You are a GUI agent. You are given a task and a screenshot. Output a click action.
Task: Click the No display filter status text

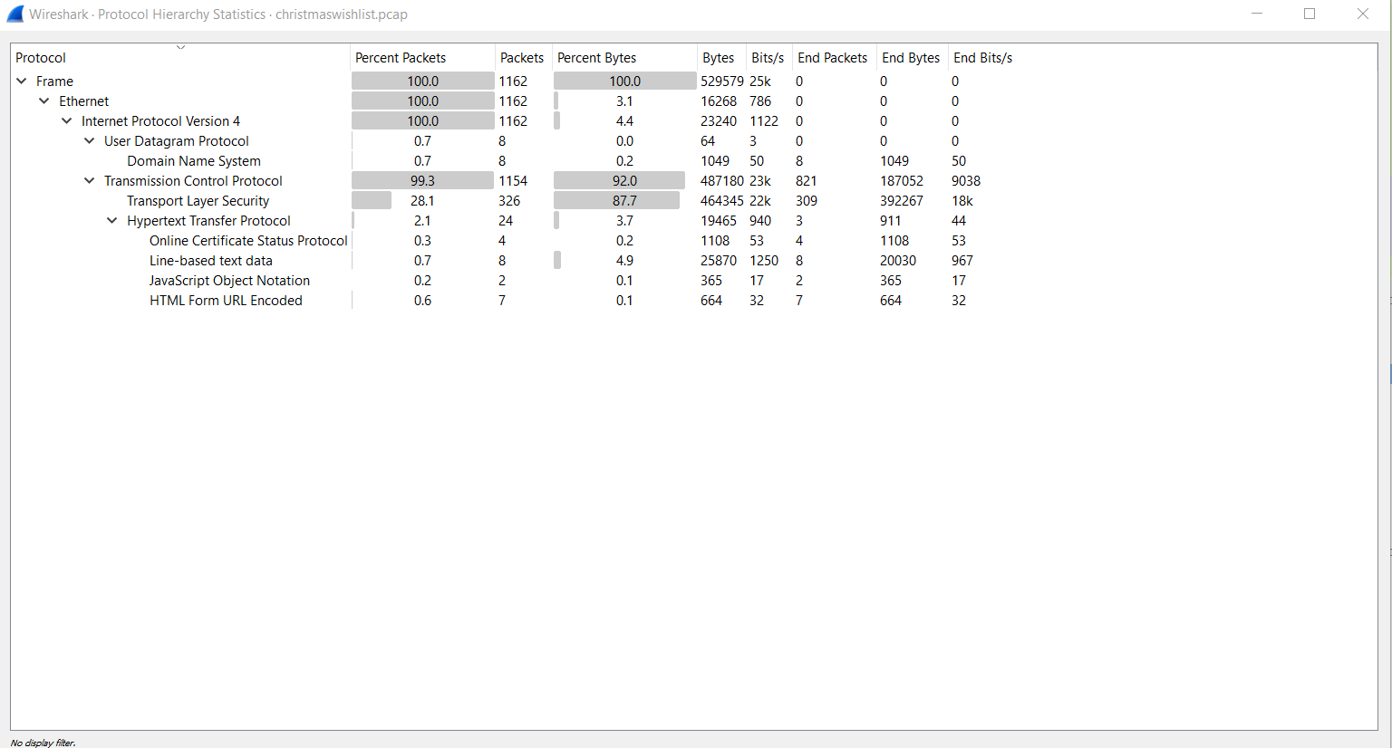[x=43, y=743]
